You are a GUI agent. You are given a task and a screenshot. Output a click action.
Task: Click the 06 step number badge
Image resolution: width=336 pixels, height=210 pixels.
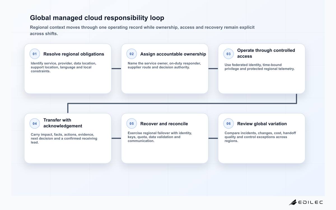coord(228,123)
